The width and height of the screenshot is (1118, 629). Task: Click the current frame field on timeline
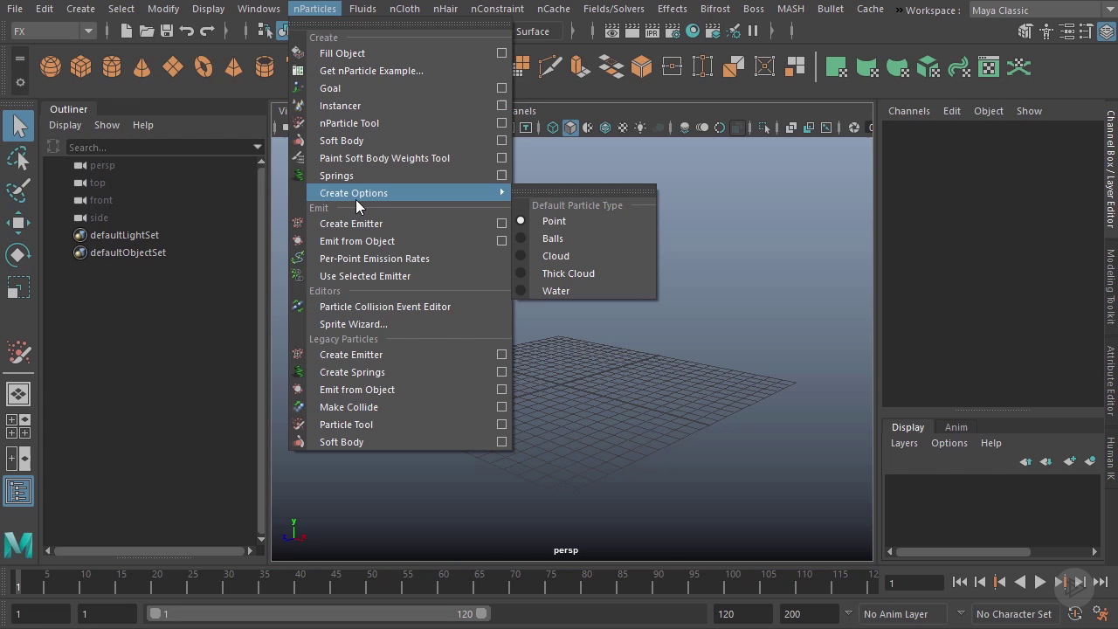tap(914, 583)
